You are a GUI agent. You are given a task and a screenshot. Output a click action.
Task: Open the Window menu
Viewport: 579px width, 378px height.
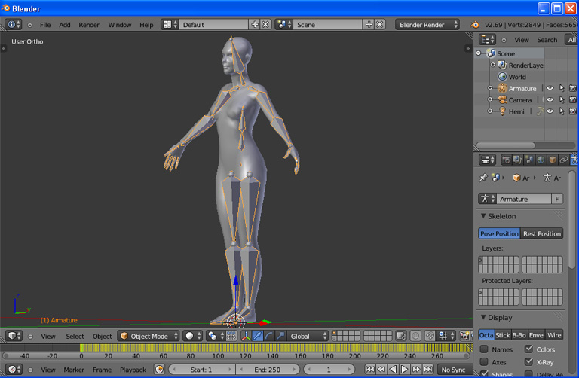click(x=120, y=25)
